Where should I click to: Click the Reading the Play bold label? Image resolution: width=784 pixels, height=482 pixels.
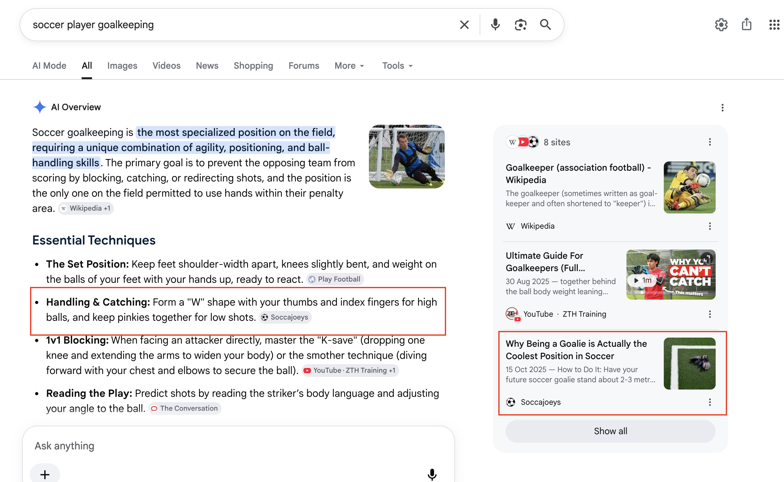89,394
